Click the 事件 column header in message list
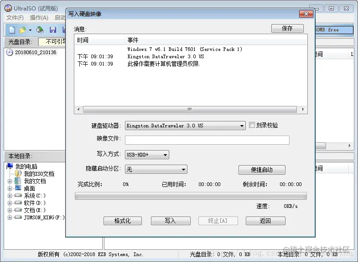358x262 pixels. pos(216,40)
